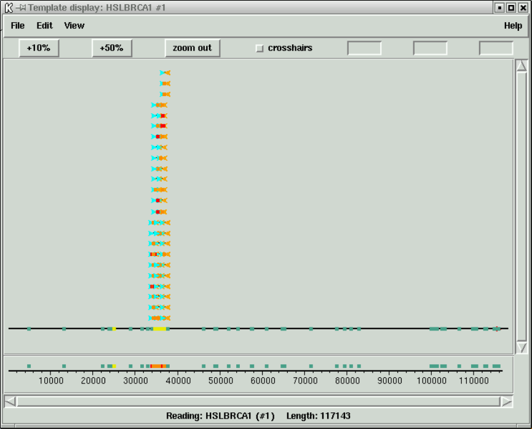The height and width of the screenshot is (429, 532).
Task: Click the status text Length: 117143
Action: 318,415
